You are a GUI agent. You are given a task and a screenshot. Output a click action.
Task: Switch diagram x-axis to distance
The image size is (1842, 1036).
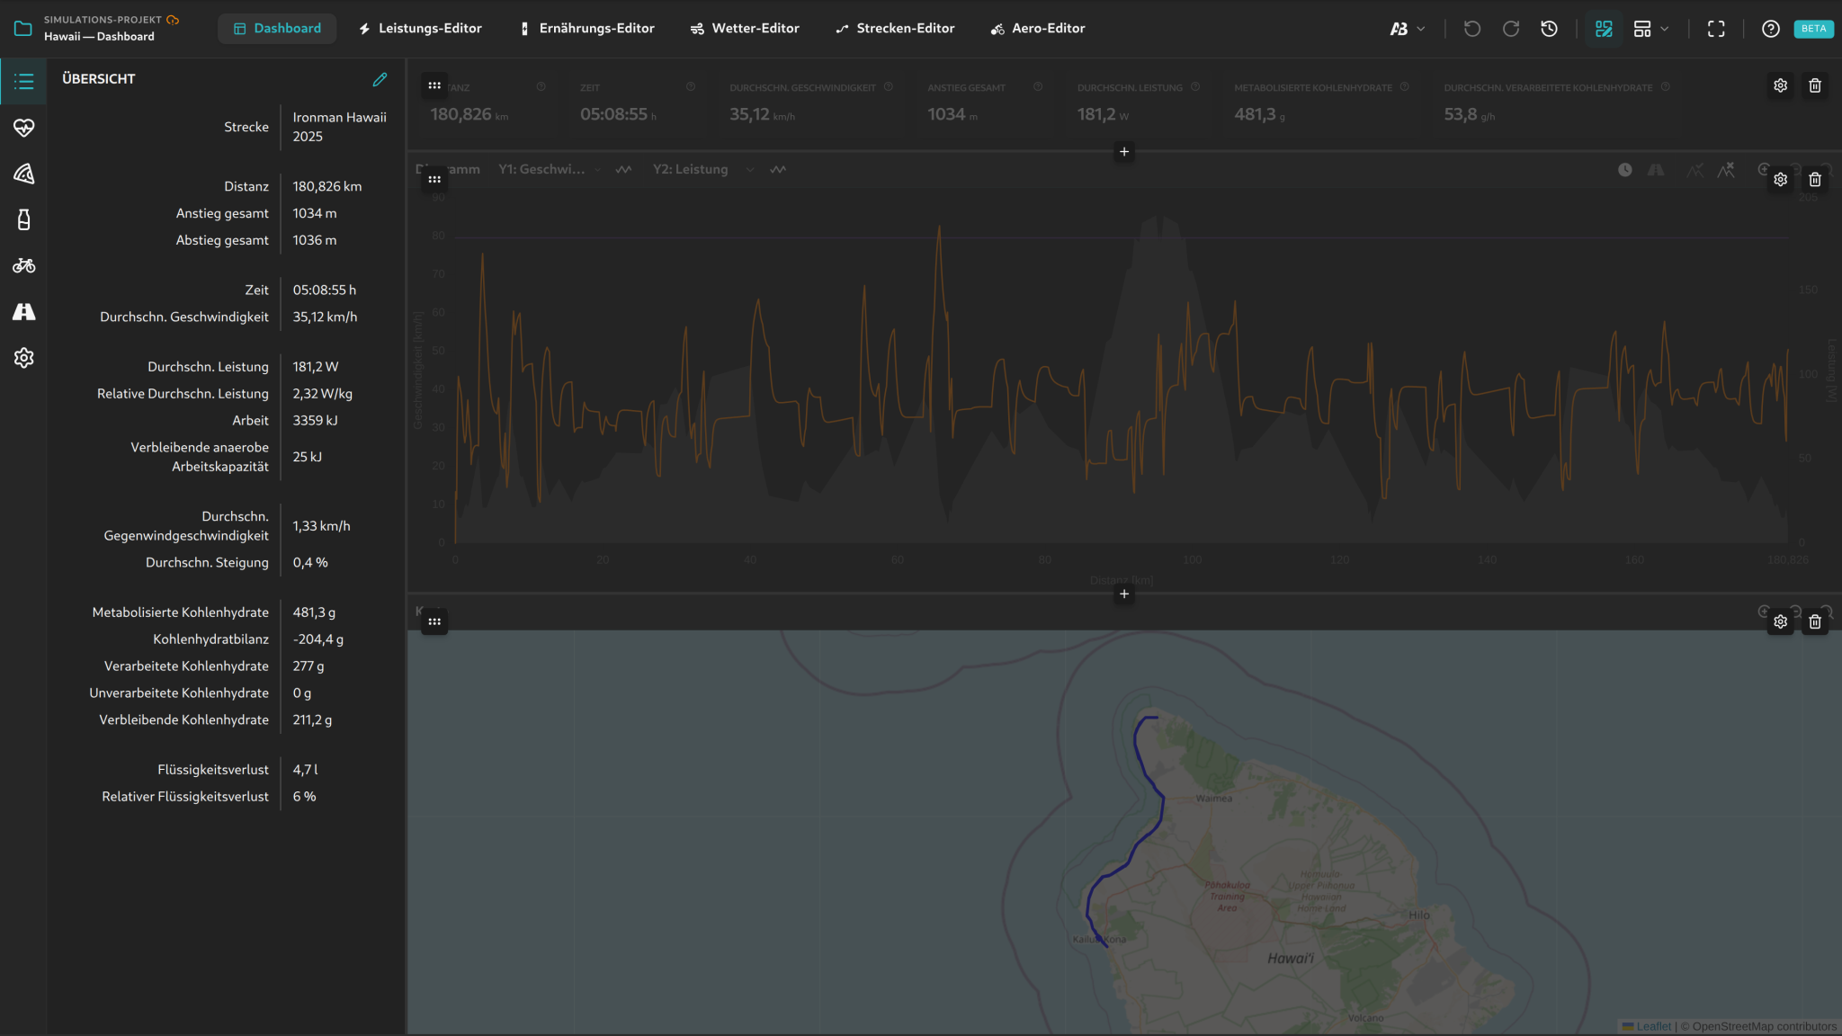tap(1656, 170)
